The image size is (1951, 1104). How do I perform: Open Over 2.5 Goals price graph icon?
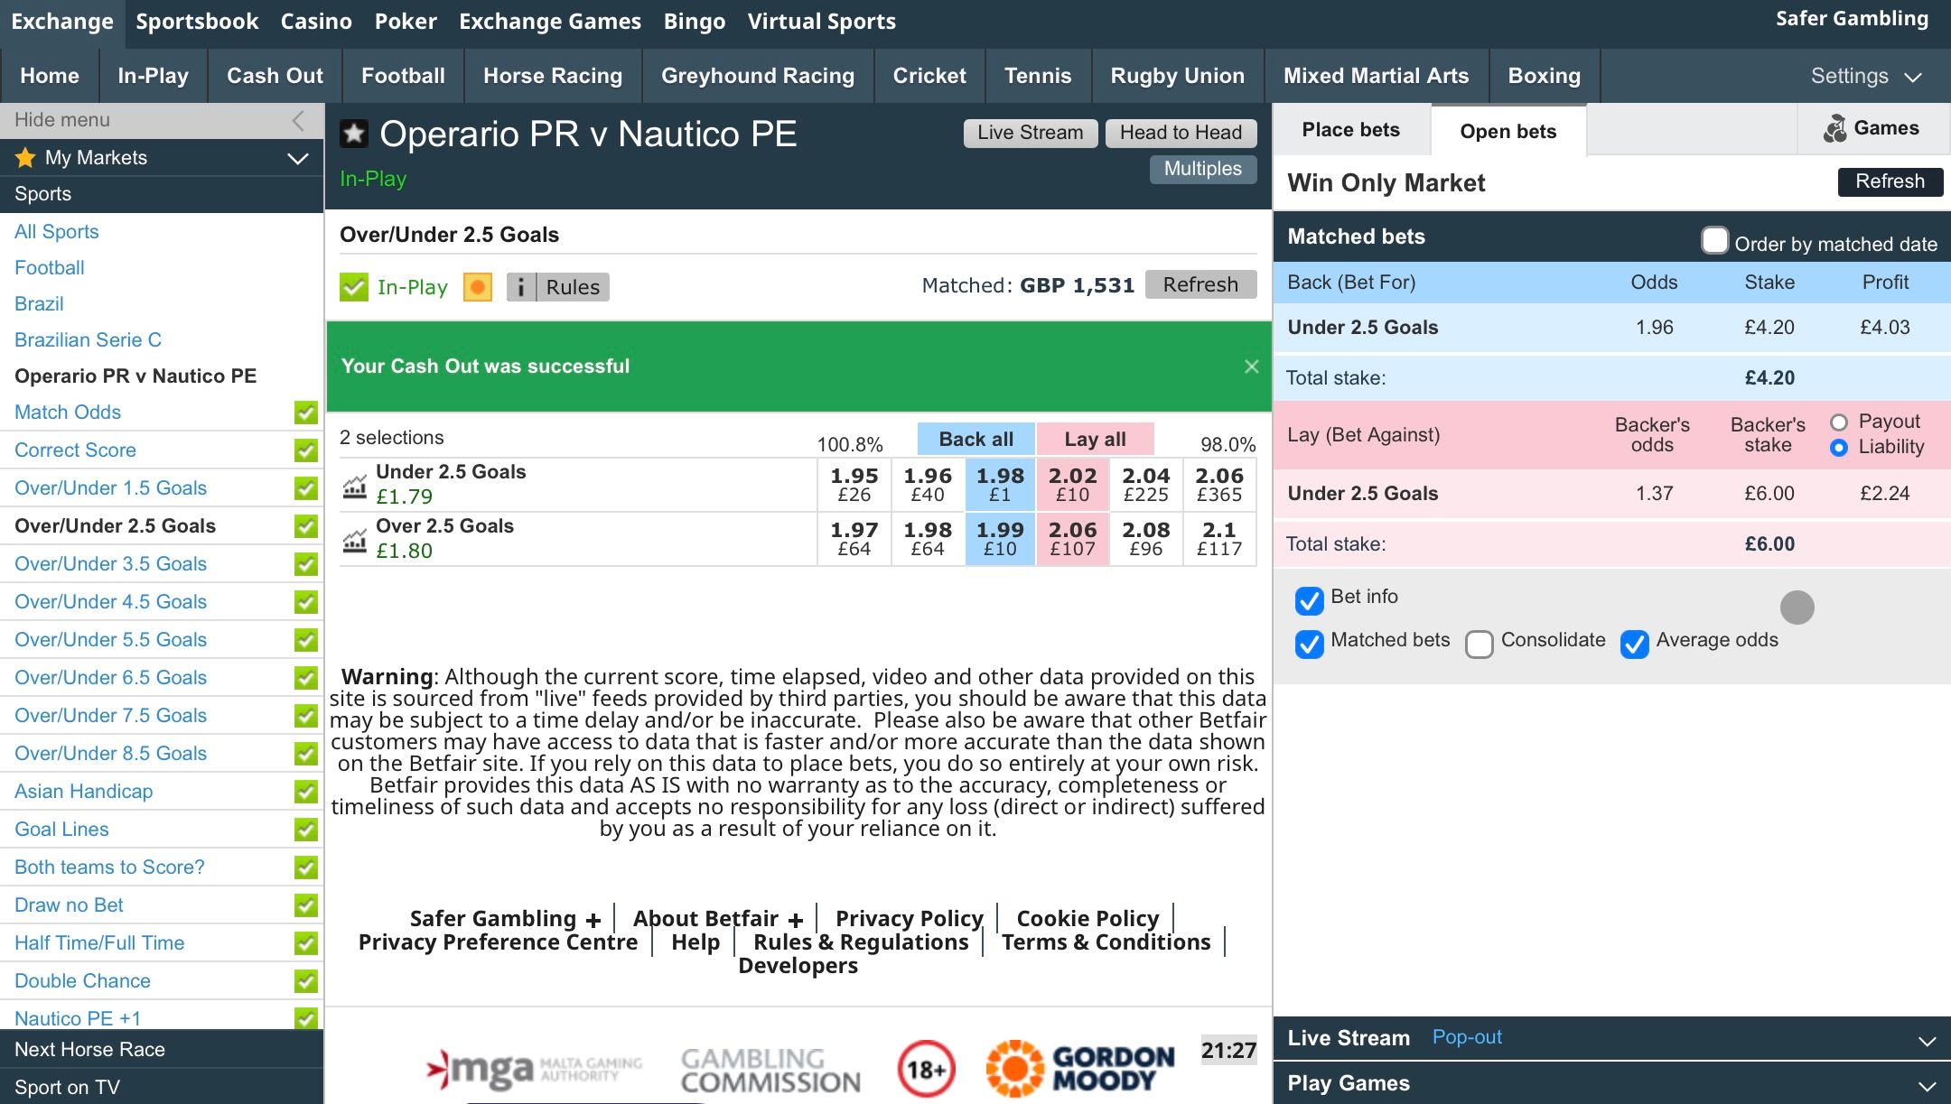point(354,541)
